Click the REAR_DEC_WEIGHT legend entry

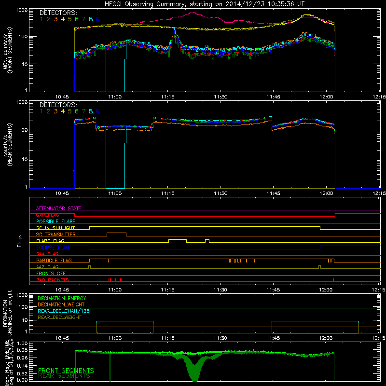[59, 317]
